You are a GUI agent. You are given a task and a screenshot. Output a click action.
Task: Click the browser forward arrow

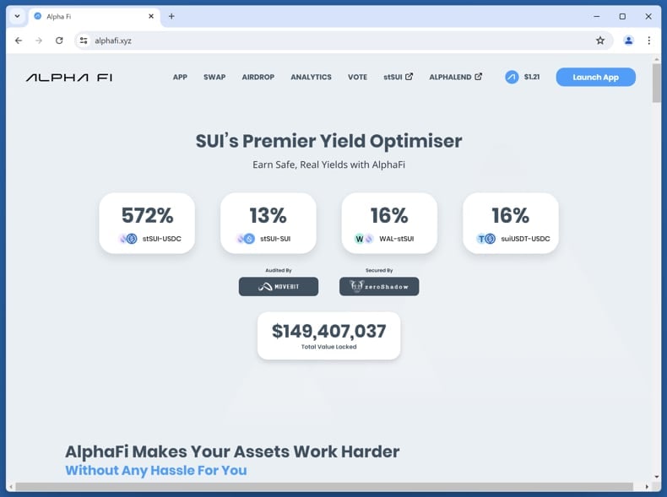[x=39, y=41]
